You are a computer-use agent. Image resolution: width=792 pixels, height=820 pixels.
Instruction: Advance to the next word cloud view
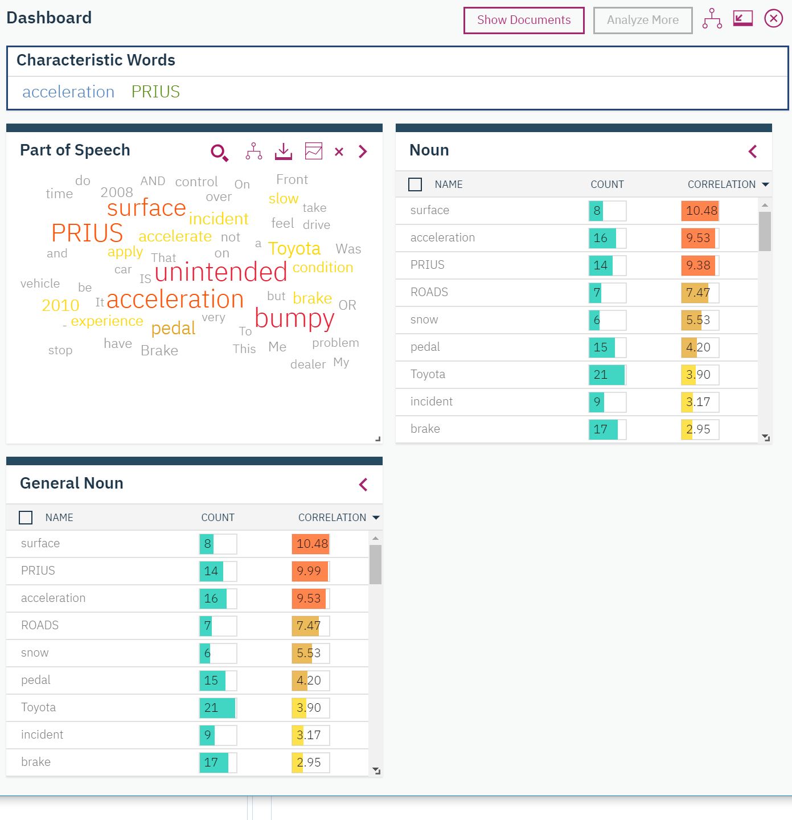click(x=363, y=152)
